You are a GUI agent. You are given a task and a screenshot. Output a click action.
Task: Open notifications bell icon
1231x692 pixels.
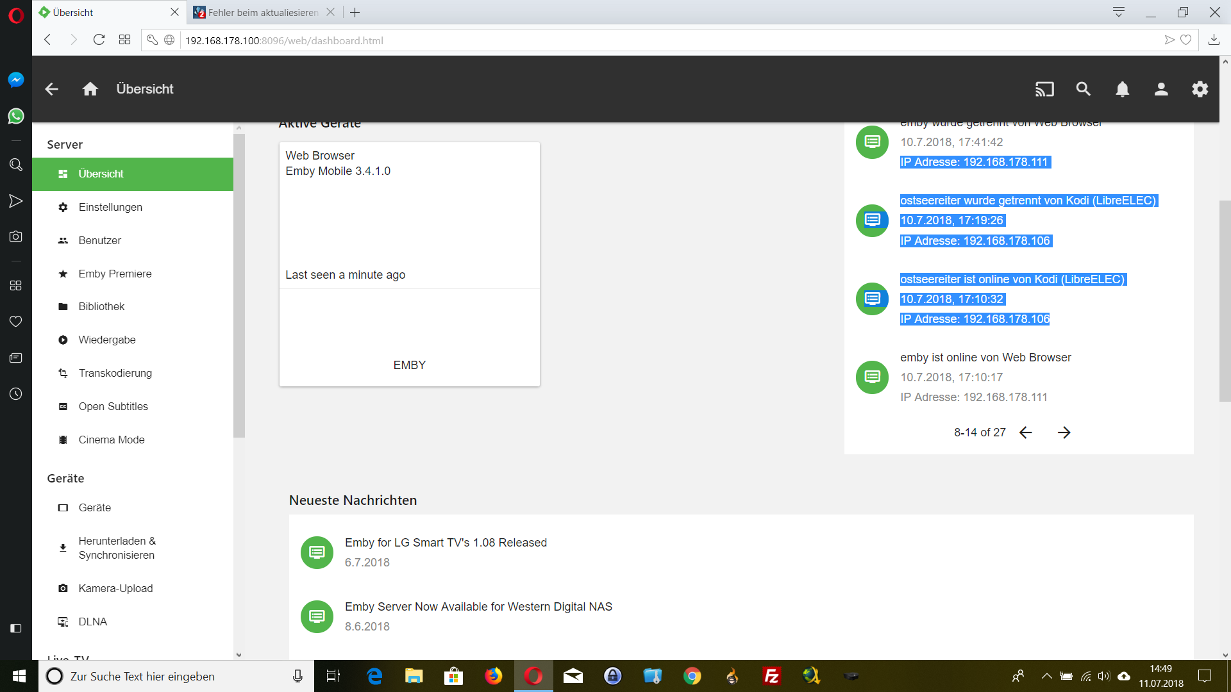click(1122, 89)
